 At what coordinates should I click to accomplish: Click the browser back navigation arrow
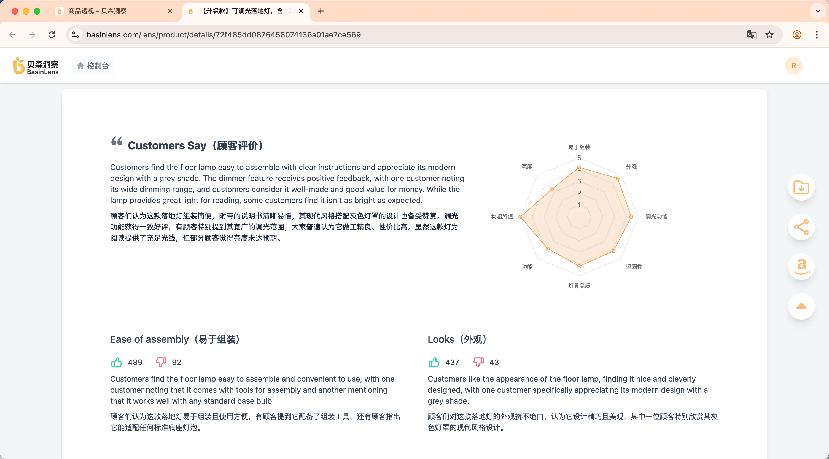(12, 35)
